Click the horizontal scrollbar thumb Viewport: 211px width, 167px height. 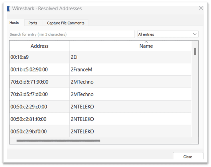click(x=58, y=141)
